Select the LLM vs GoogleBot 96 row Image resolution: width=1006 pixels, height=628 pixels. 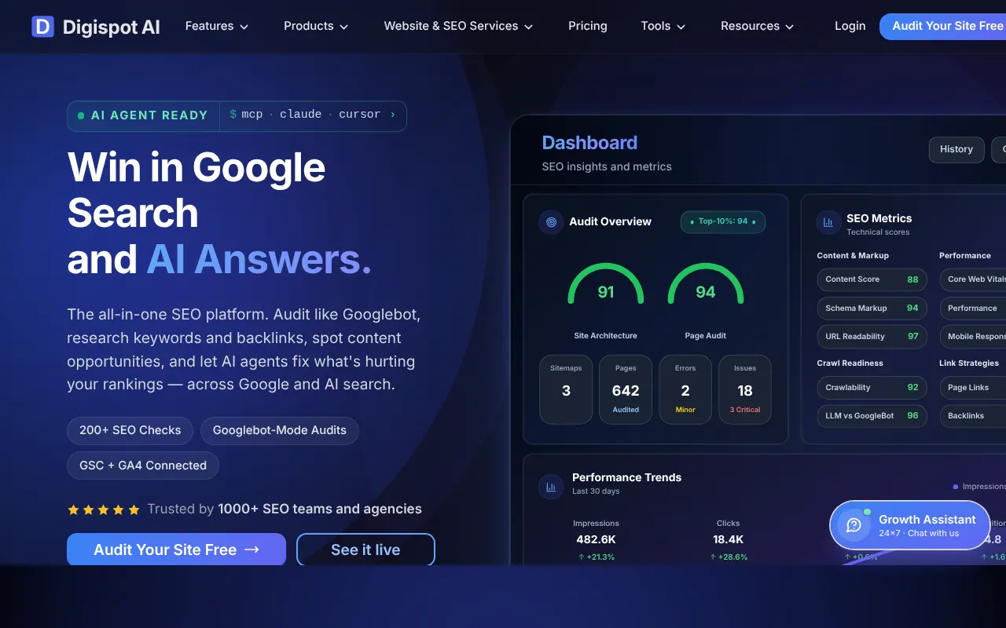click(x=872, y=416)
